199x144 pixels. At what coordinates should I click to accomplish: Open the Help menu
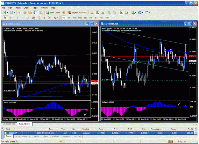(53, 8)
